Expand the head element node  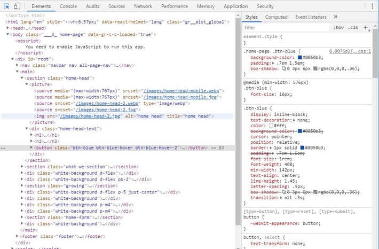7,28
